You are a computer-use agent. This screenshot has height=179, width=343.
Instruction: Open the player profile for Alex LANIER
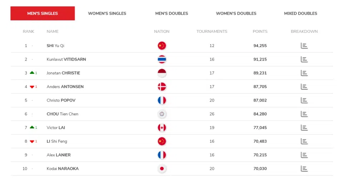(x=59, y=155)
